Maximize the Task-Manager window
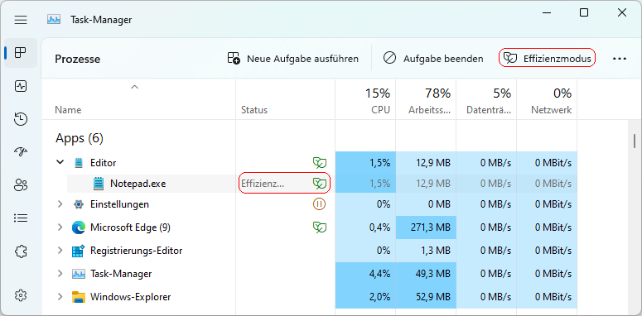The height and width of the screenshot is (316, 642). 584,12
